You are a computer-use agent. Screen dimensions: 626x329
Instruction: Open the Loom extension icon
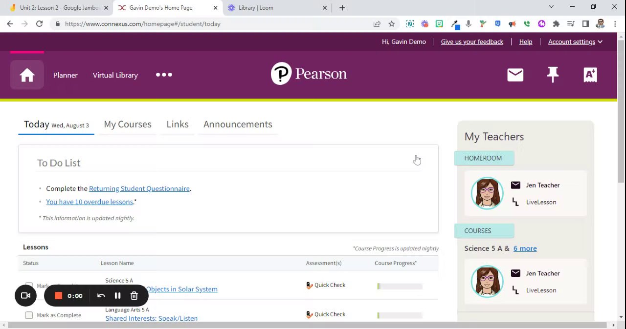pos(425,23)
